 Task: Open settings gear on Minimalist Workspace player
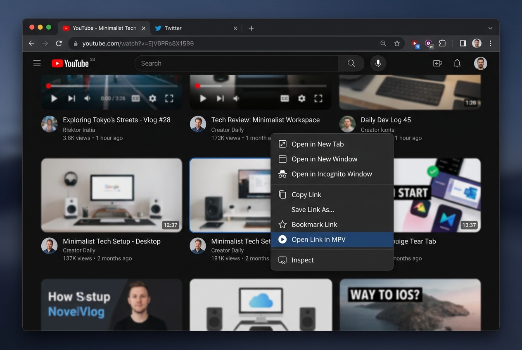(x=301, y=98)
